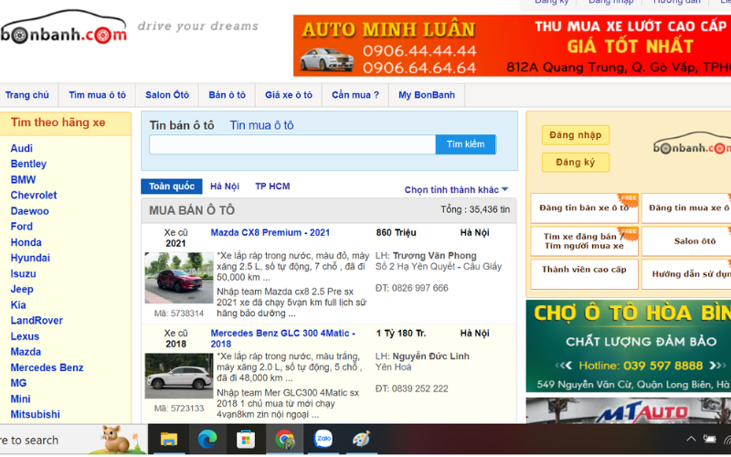Open Mercedes Benz GLC 300 4Matic listing
Viewport: 731px width, 457px height.
[283, 338]
